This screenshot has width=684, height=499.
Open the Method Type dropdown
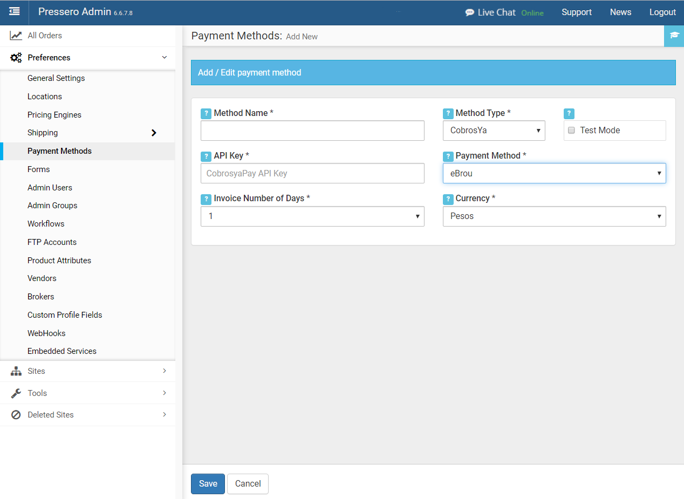coord(494,131)
